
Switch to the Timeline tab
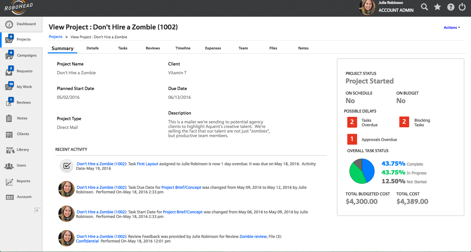183,48
